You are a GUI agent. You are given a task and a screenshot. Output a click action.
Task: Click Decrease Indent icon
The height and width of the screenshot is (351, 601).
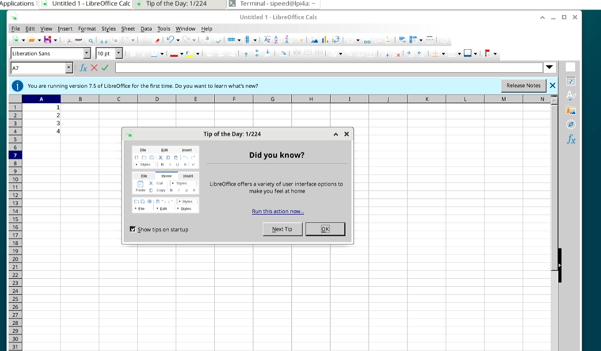[x=421, y=53]
